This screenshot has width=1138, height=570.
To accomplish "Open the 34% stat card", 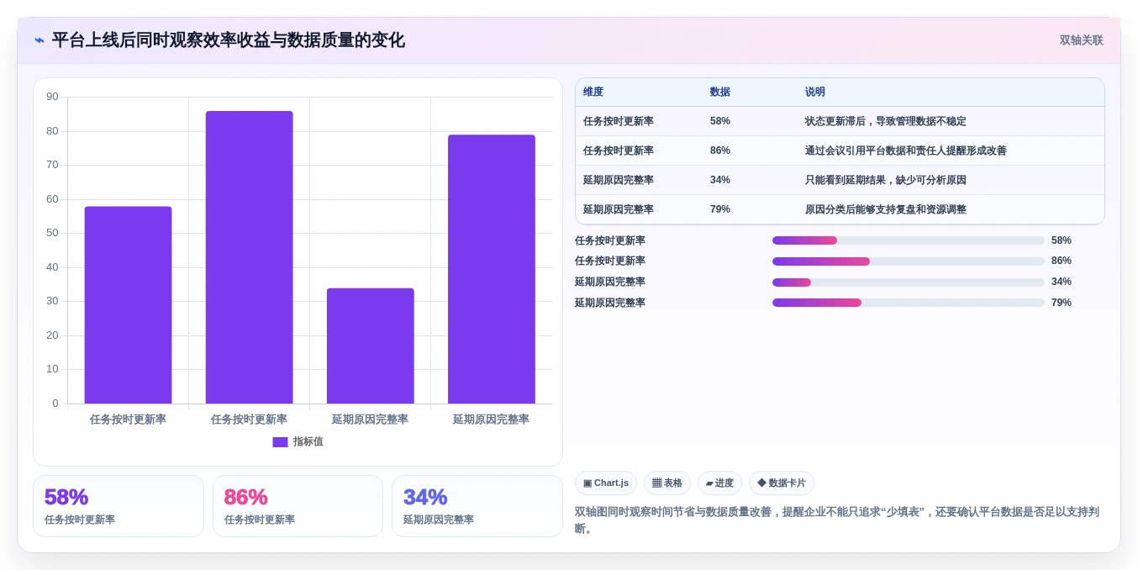I will (x=477, y=506).
